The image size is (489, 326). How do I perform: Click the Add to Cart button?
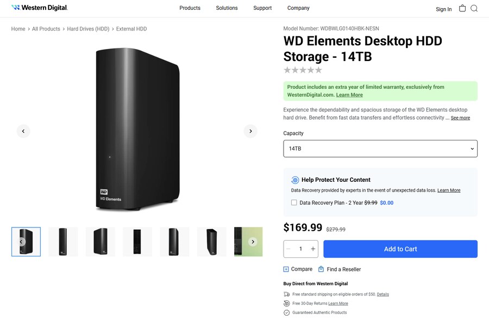(x=400, y=249)
